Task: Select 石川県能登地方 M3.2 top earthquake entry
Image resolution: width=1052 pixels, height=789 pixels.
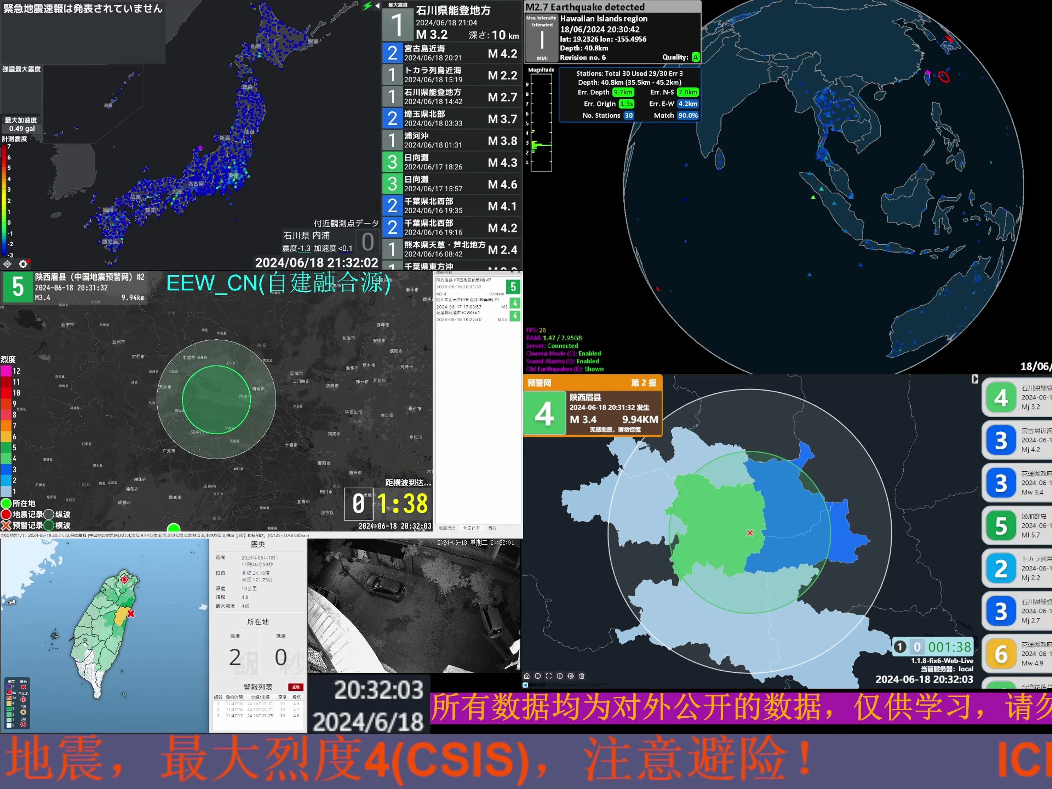Action: (x=452, y=22)
